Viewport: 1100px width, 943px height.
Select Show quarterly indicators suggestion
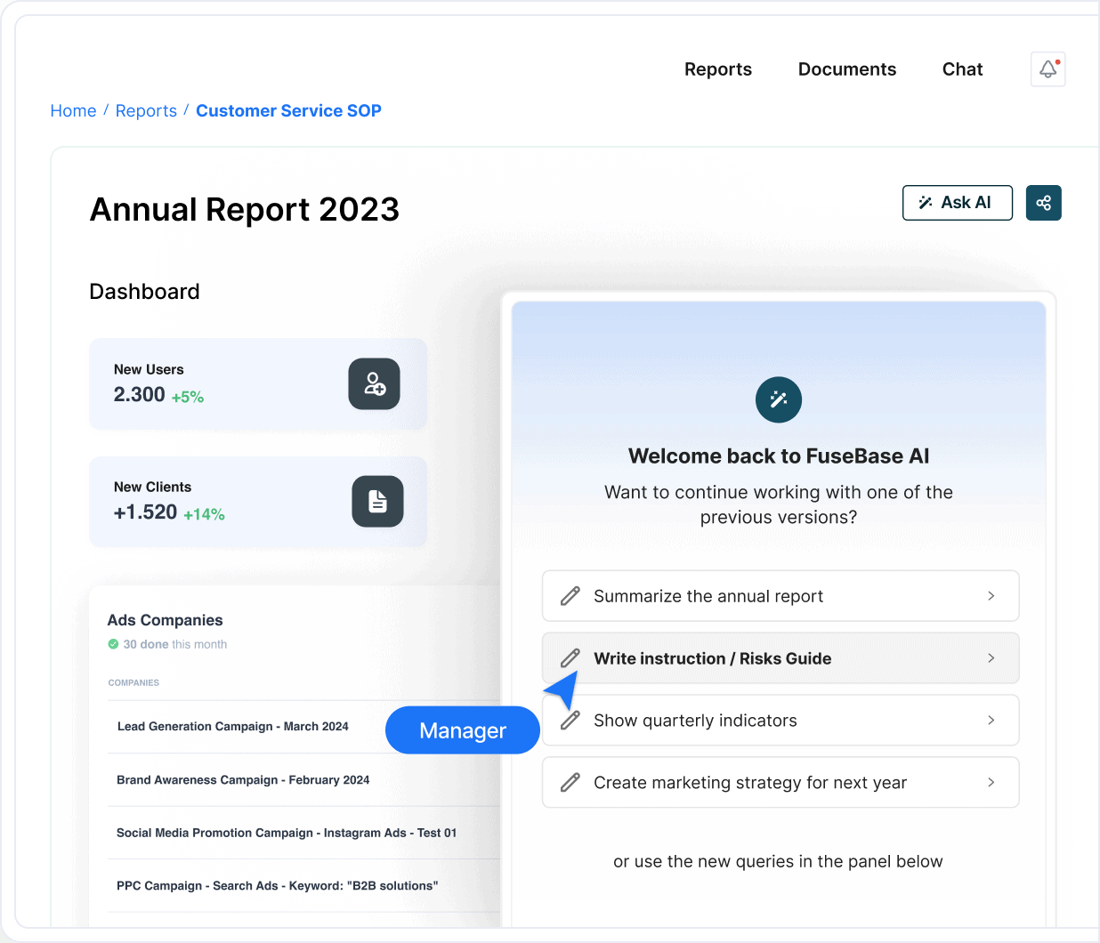(781, 721)
